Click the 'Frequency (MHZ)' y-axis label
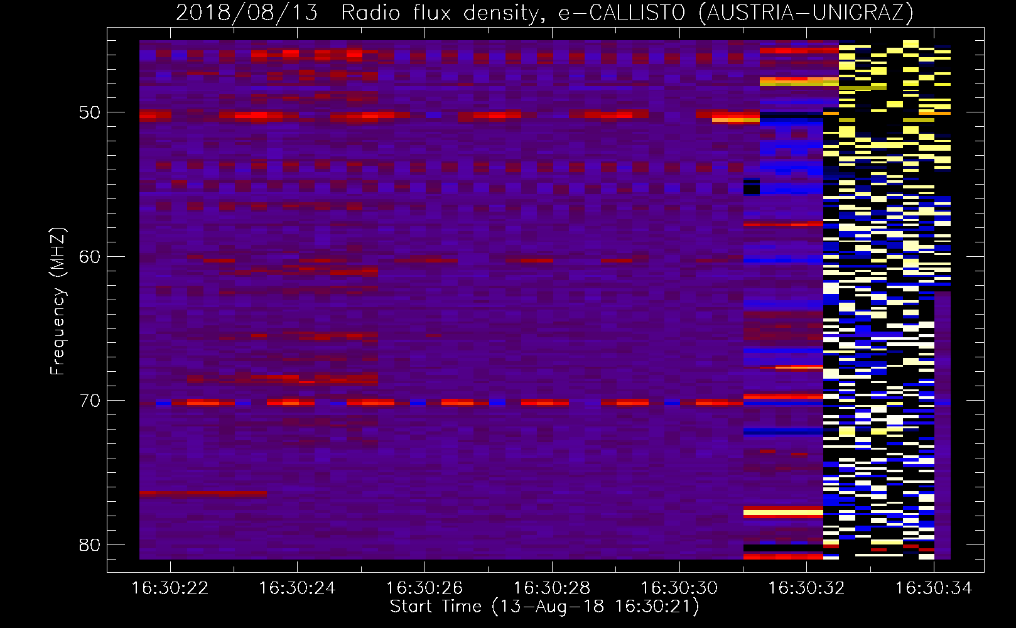The image size is (1016, 628). click(58, 302)
